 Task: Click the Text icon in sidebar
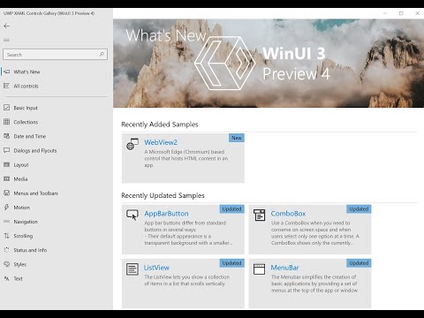click(6, 278)
